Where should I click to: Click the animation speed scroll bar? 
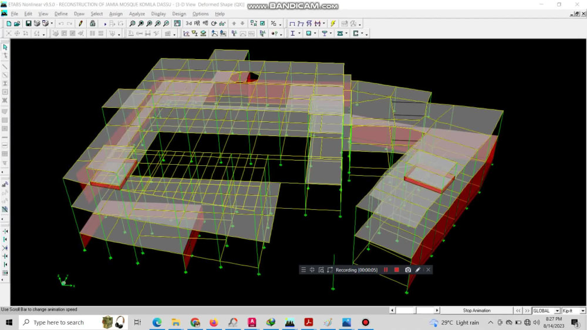tap(414, 311)
